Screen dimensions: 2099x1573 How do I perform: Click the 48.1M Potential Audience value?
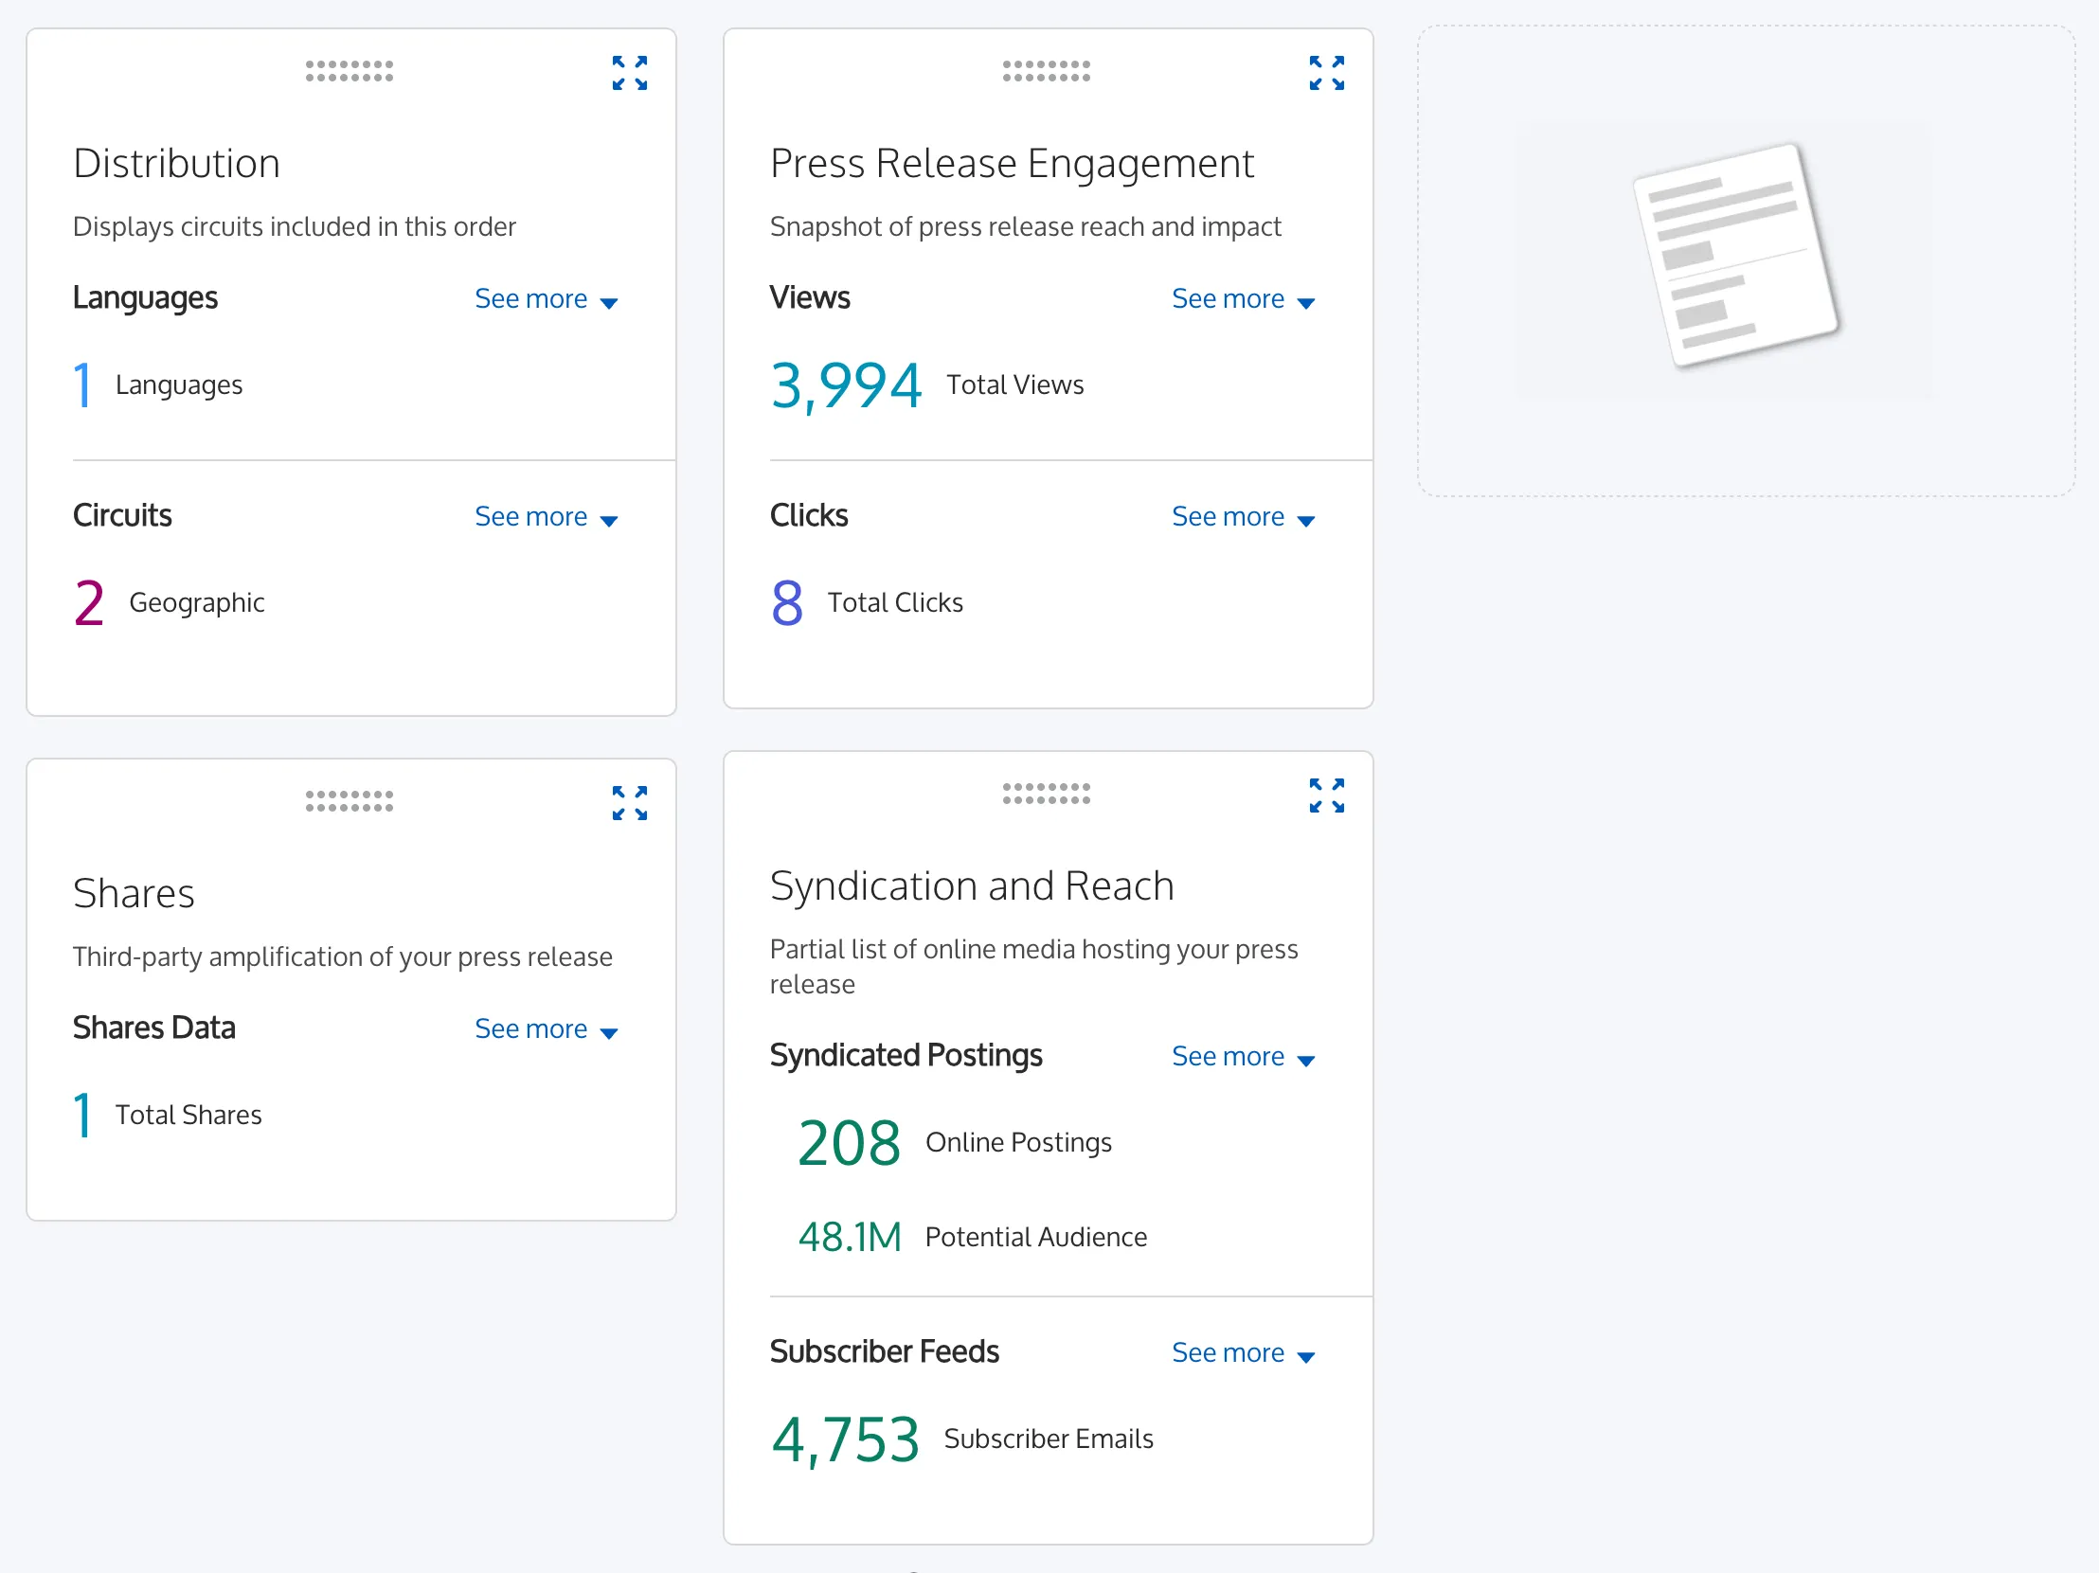pyautogui.click(x=850, y=1237)
